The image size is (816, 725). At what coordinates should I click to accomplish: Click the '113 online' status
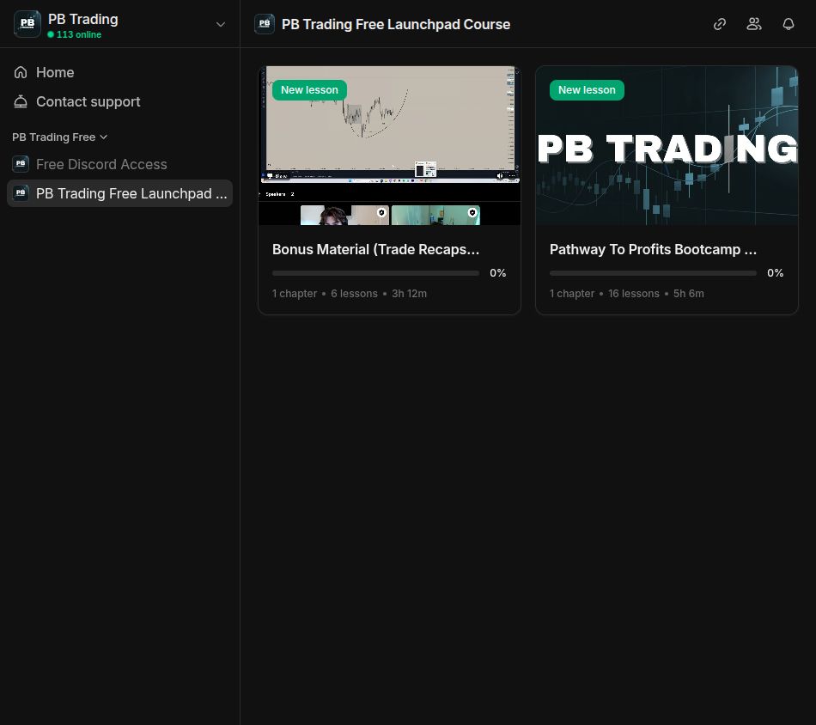(75, 34)
